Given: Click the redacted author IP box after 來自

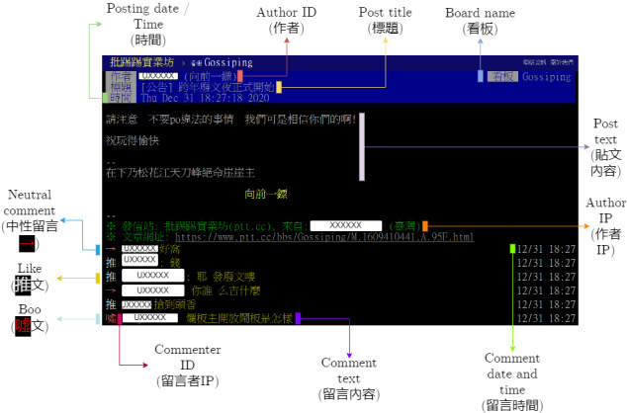Looking at the screenshot, I should [x=344, y=226].
